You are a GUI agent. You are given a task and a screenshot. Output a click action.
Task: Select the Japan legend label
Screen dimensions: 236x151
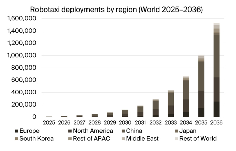[x=188, y=131]
